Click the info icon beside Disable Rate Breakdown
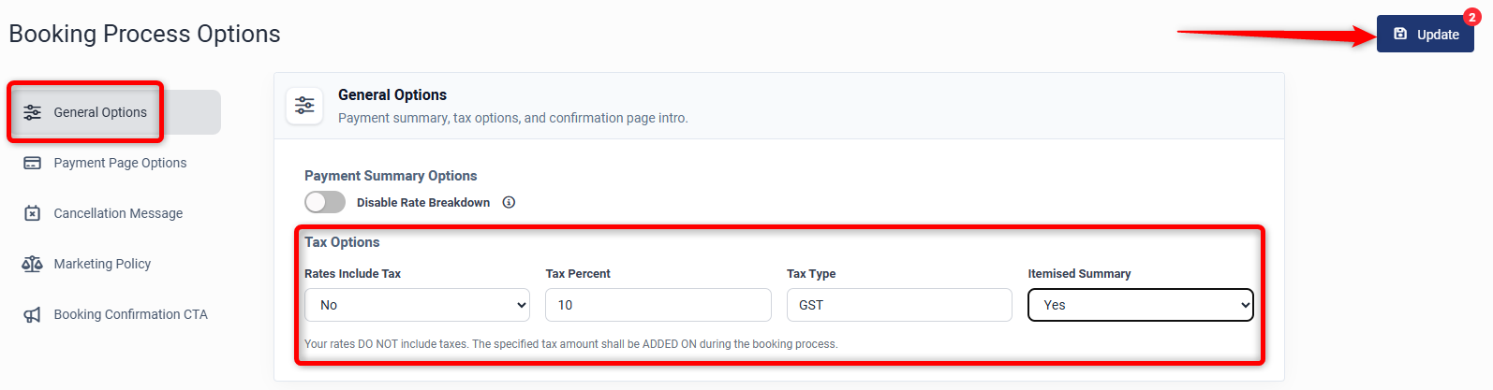1493x390 pixels. tap(509, 202)
